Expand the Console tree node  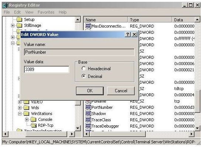pyautogui.click(x=27, y=119)
